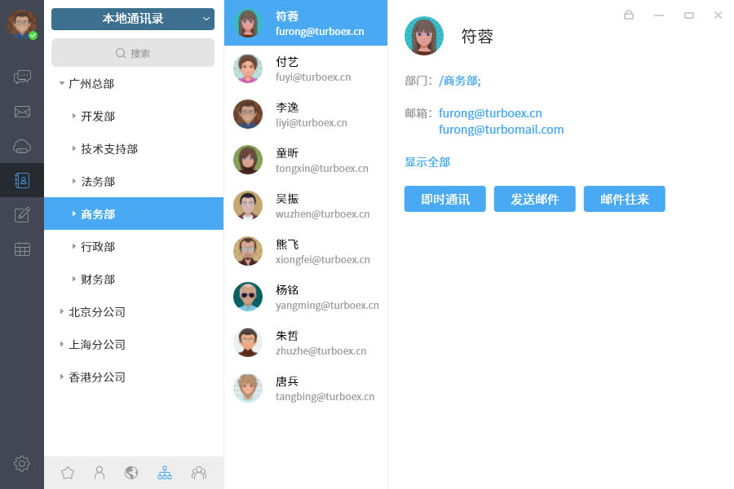Open the calendar grid icon in sidebar
This screenshot has width=734, height=489.
point(22,249)
